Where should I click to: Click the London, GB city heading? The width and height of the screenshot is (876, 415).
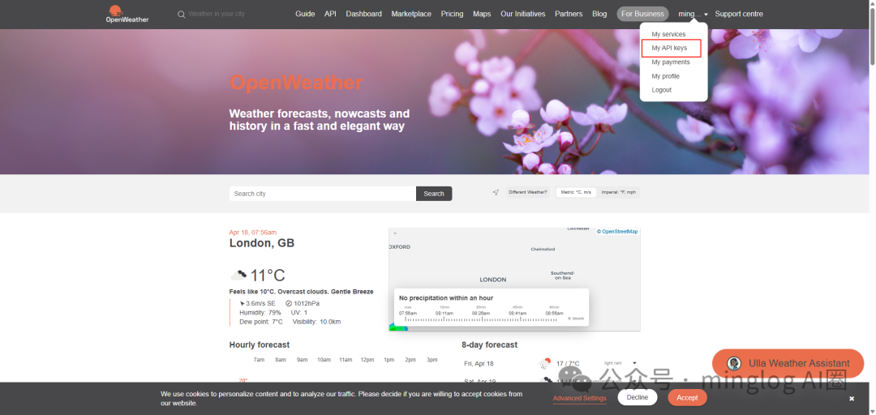[262, 243]
